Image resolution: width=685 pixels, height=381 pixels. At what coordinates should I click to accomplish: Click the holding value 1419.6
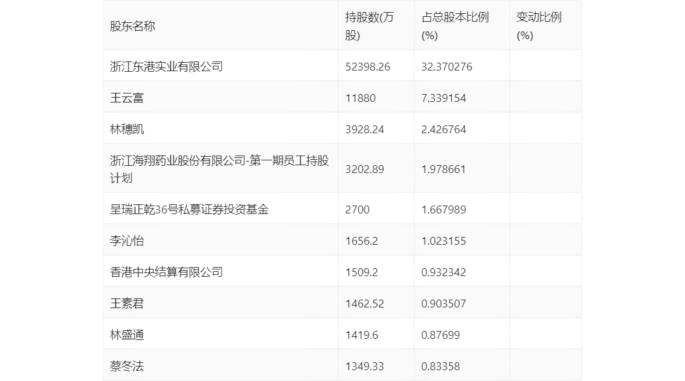click(x=361, y=335)
